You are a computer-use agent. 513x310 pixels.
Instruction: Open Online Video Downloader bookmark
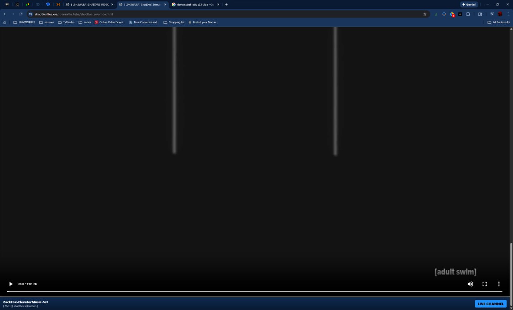click(x=110, y=22)
